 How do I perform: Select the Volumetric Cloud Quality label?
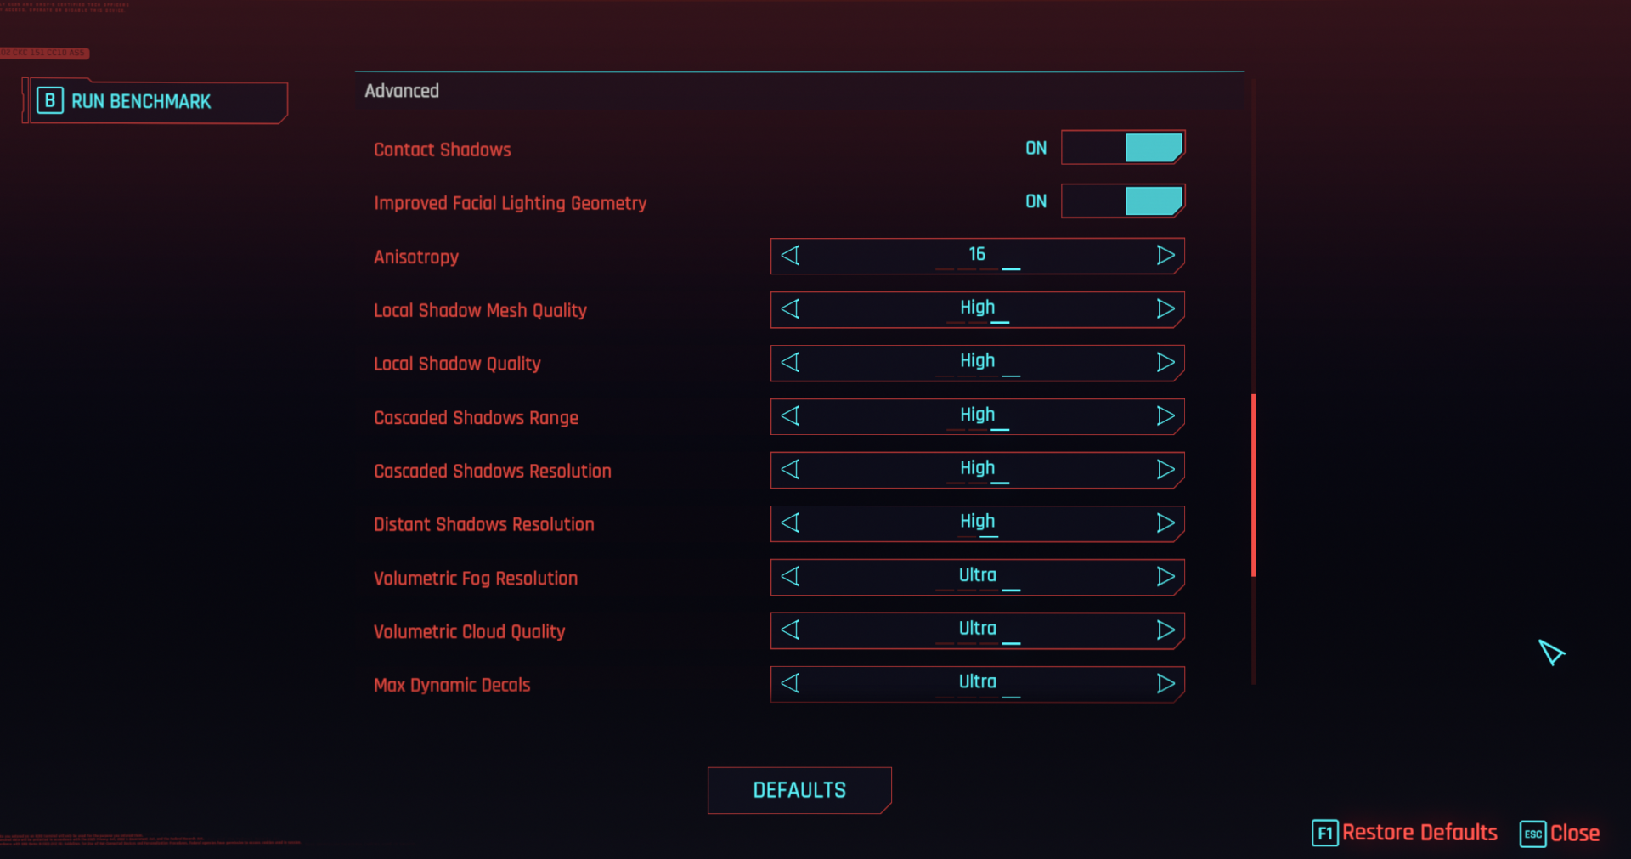(x=469, y=632)
